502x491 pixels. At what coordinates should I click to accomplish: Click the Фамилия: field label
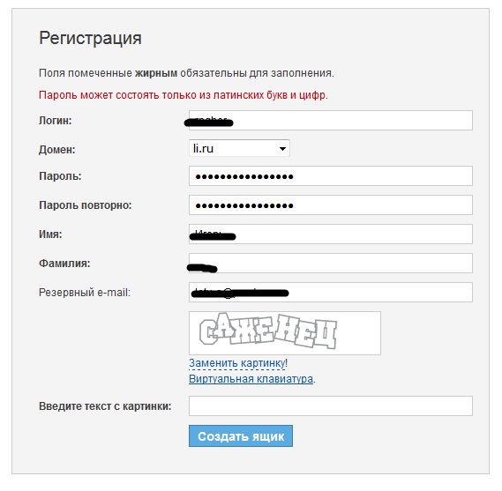pyautogui.click(x=64, y=264)
